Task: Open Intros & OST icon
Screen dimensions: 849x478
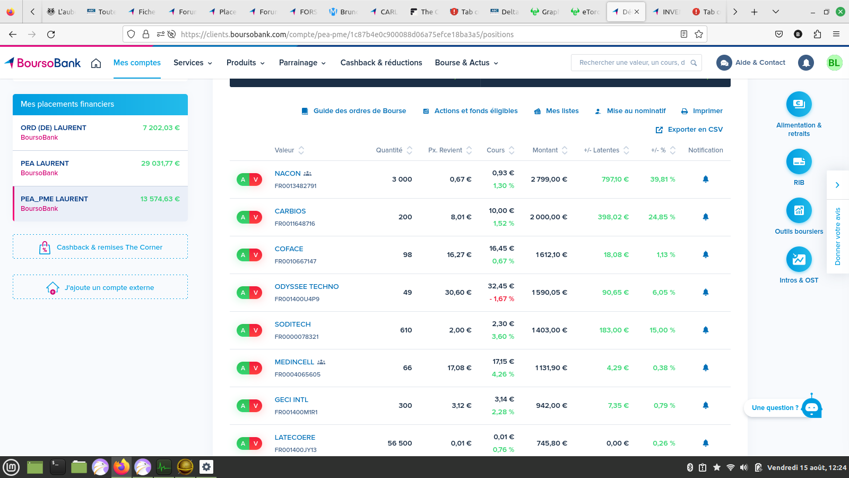Action: pyautogui.click(x=799, y=260)
